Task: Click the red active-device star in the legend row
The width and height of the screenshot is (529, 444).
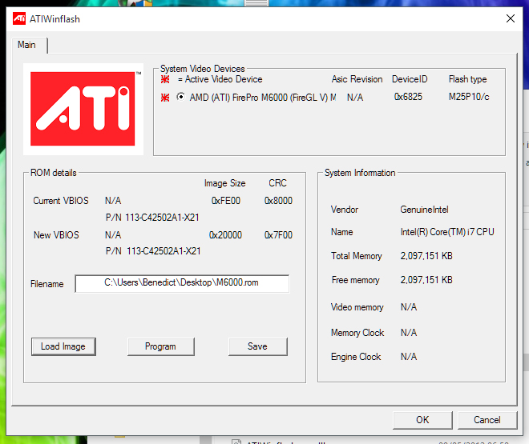Action: (x=165, y=79)
